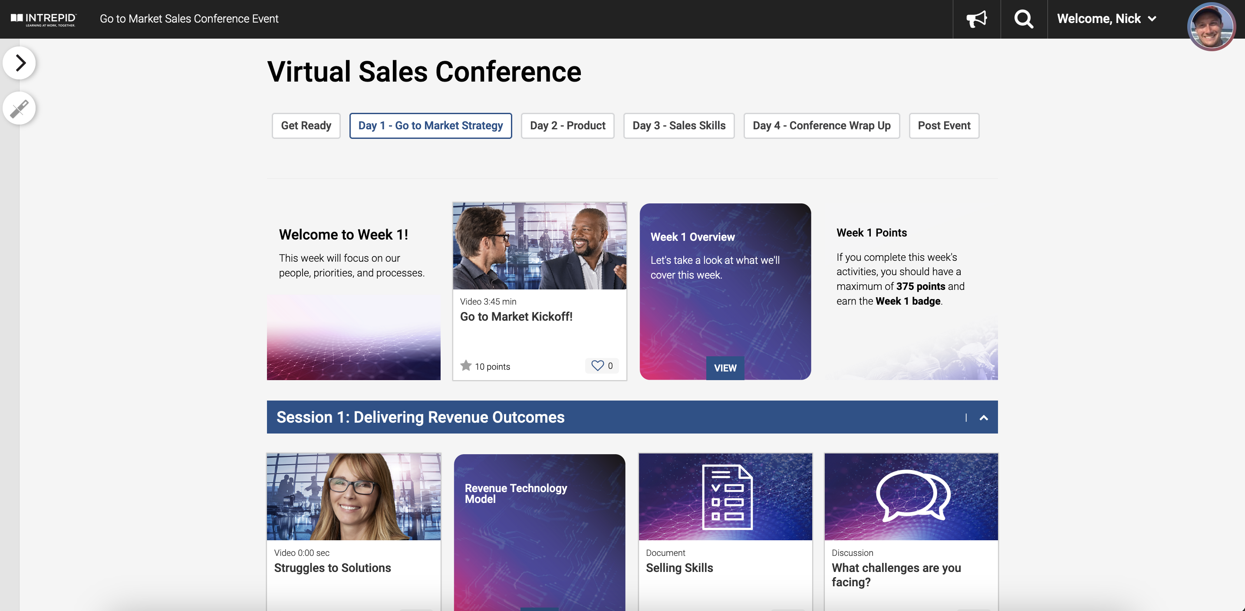Screen dimensions: 1245x611
Task: Open the Go to Market Kickoff! title link
Action: 516,317
